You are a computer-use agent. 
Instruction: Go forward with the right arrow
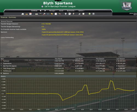coord(45,11)
